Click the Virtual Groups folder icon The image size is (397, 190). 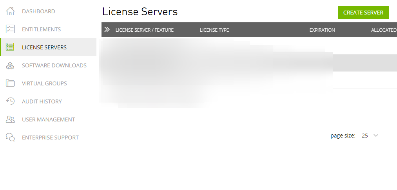tap(10, 83)
